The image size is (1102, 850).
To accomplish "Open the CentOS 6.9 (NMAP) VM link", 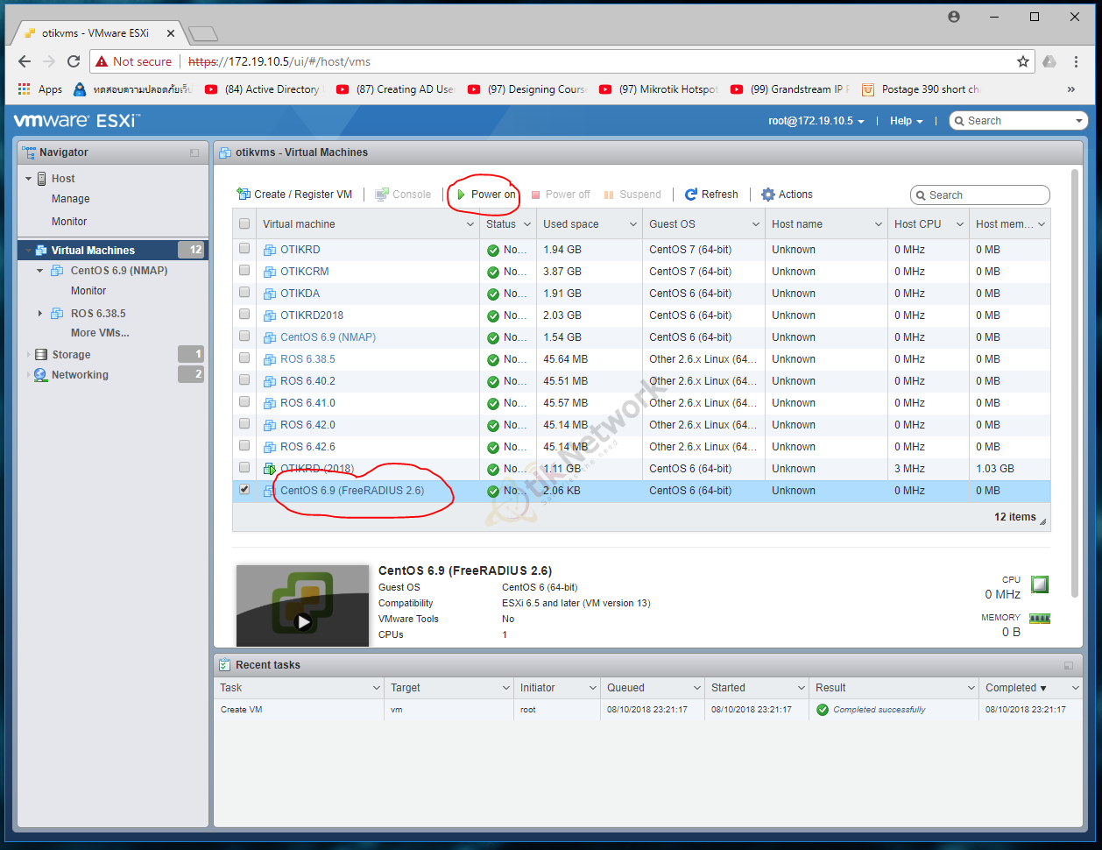I will (x=328, y=337).
